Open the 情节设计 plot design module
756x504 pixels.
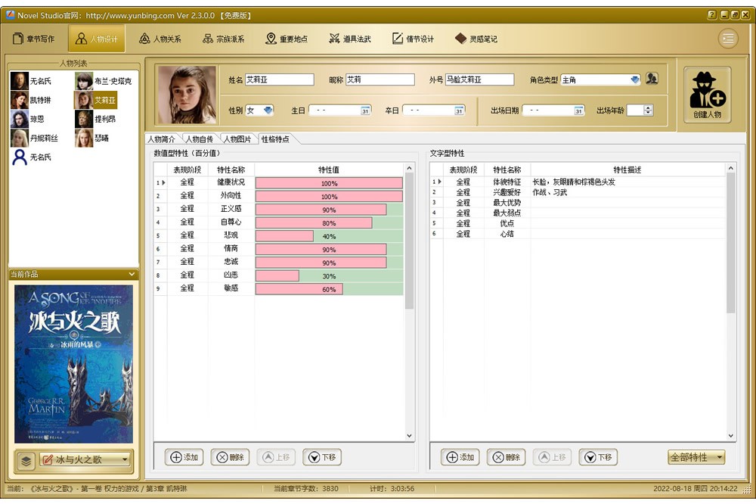click(413, 39)
